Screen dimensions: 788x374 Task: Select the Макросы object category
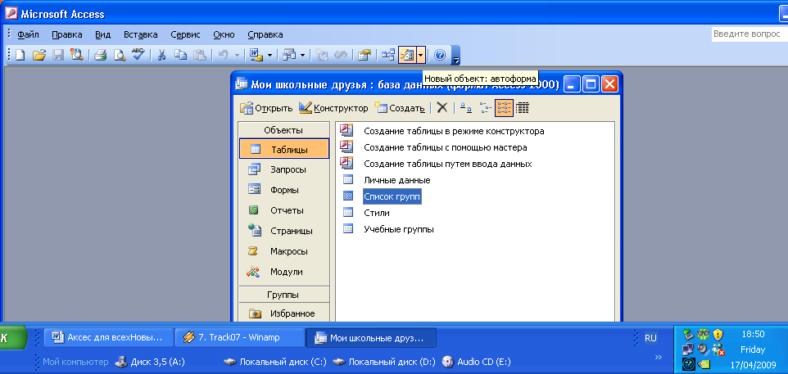[284, 251]
